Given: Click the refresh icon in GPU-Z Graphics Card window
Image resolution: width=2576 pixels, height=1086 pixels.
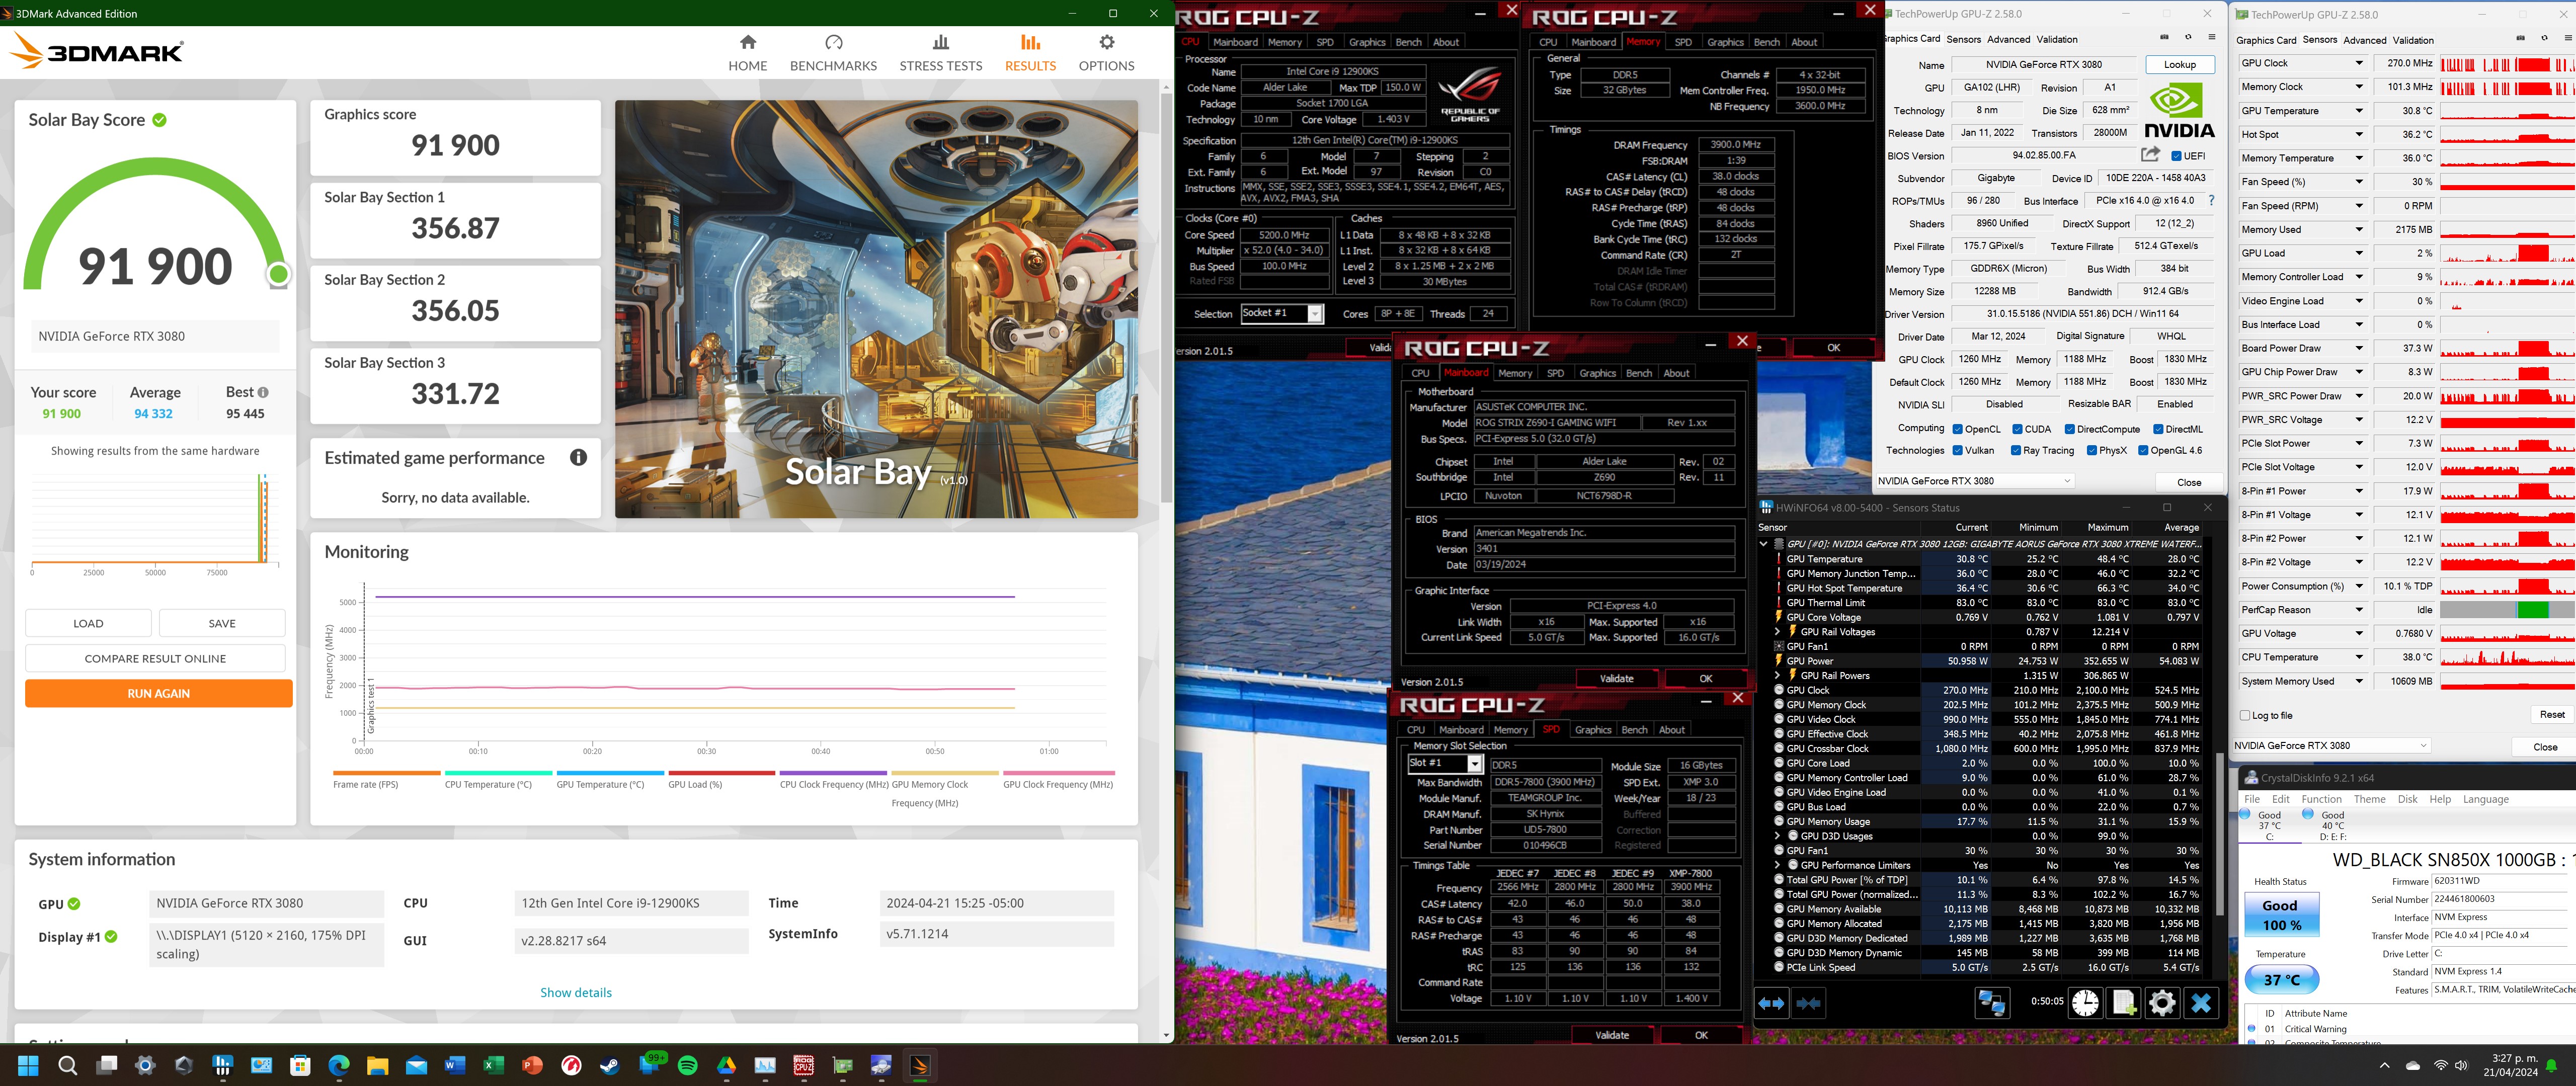Looking at the screenshot, I should (2188, 38).
